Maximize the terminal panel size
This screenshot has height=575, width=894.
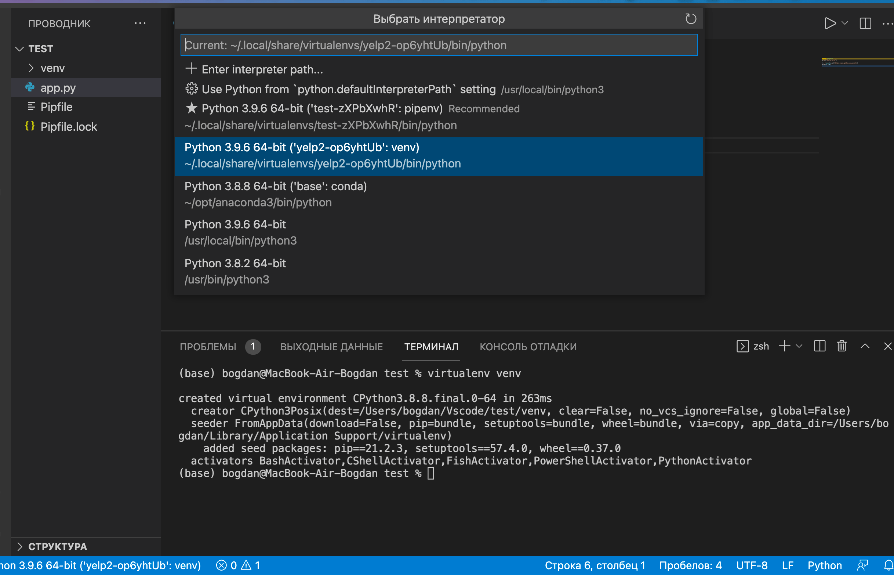865,346
